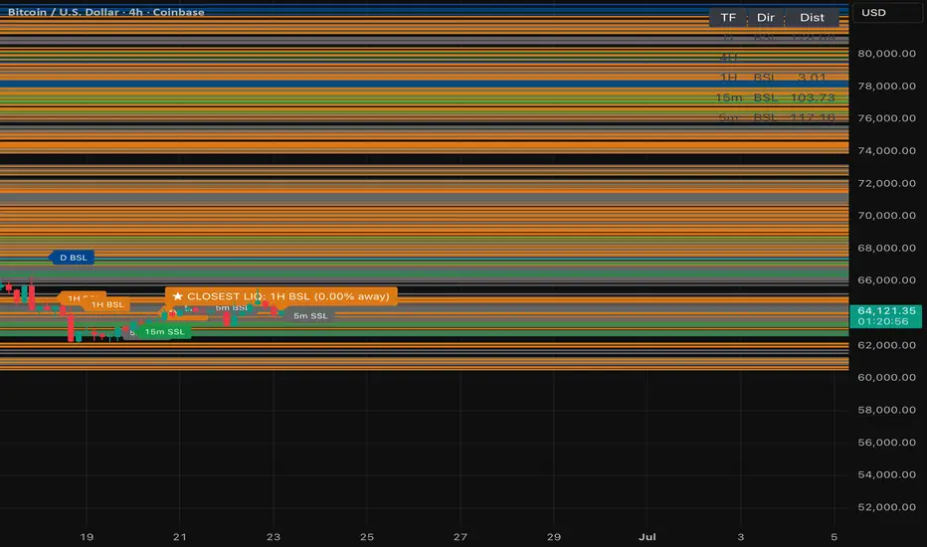Click the star icon in CLOSEST LIQ label
Image resolution: width=927 pixels, height=547 pixels.
tap(177, 296)
